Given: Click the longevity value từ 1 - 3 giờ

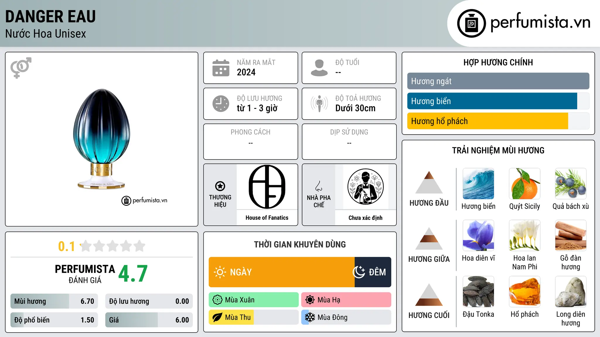Looking at the screenshot, I should (257, 108).
